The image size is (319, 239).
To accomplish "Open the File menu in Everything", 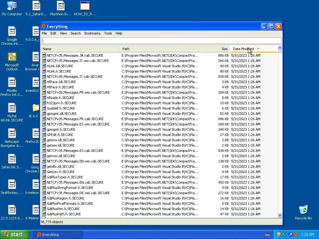I will tap(44, 33).
